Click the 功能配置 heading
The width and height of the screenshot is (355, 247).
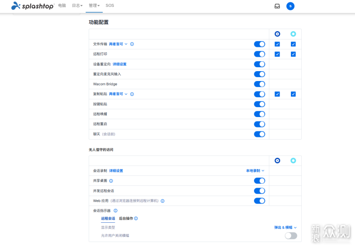(x=99, y=22)
